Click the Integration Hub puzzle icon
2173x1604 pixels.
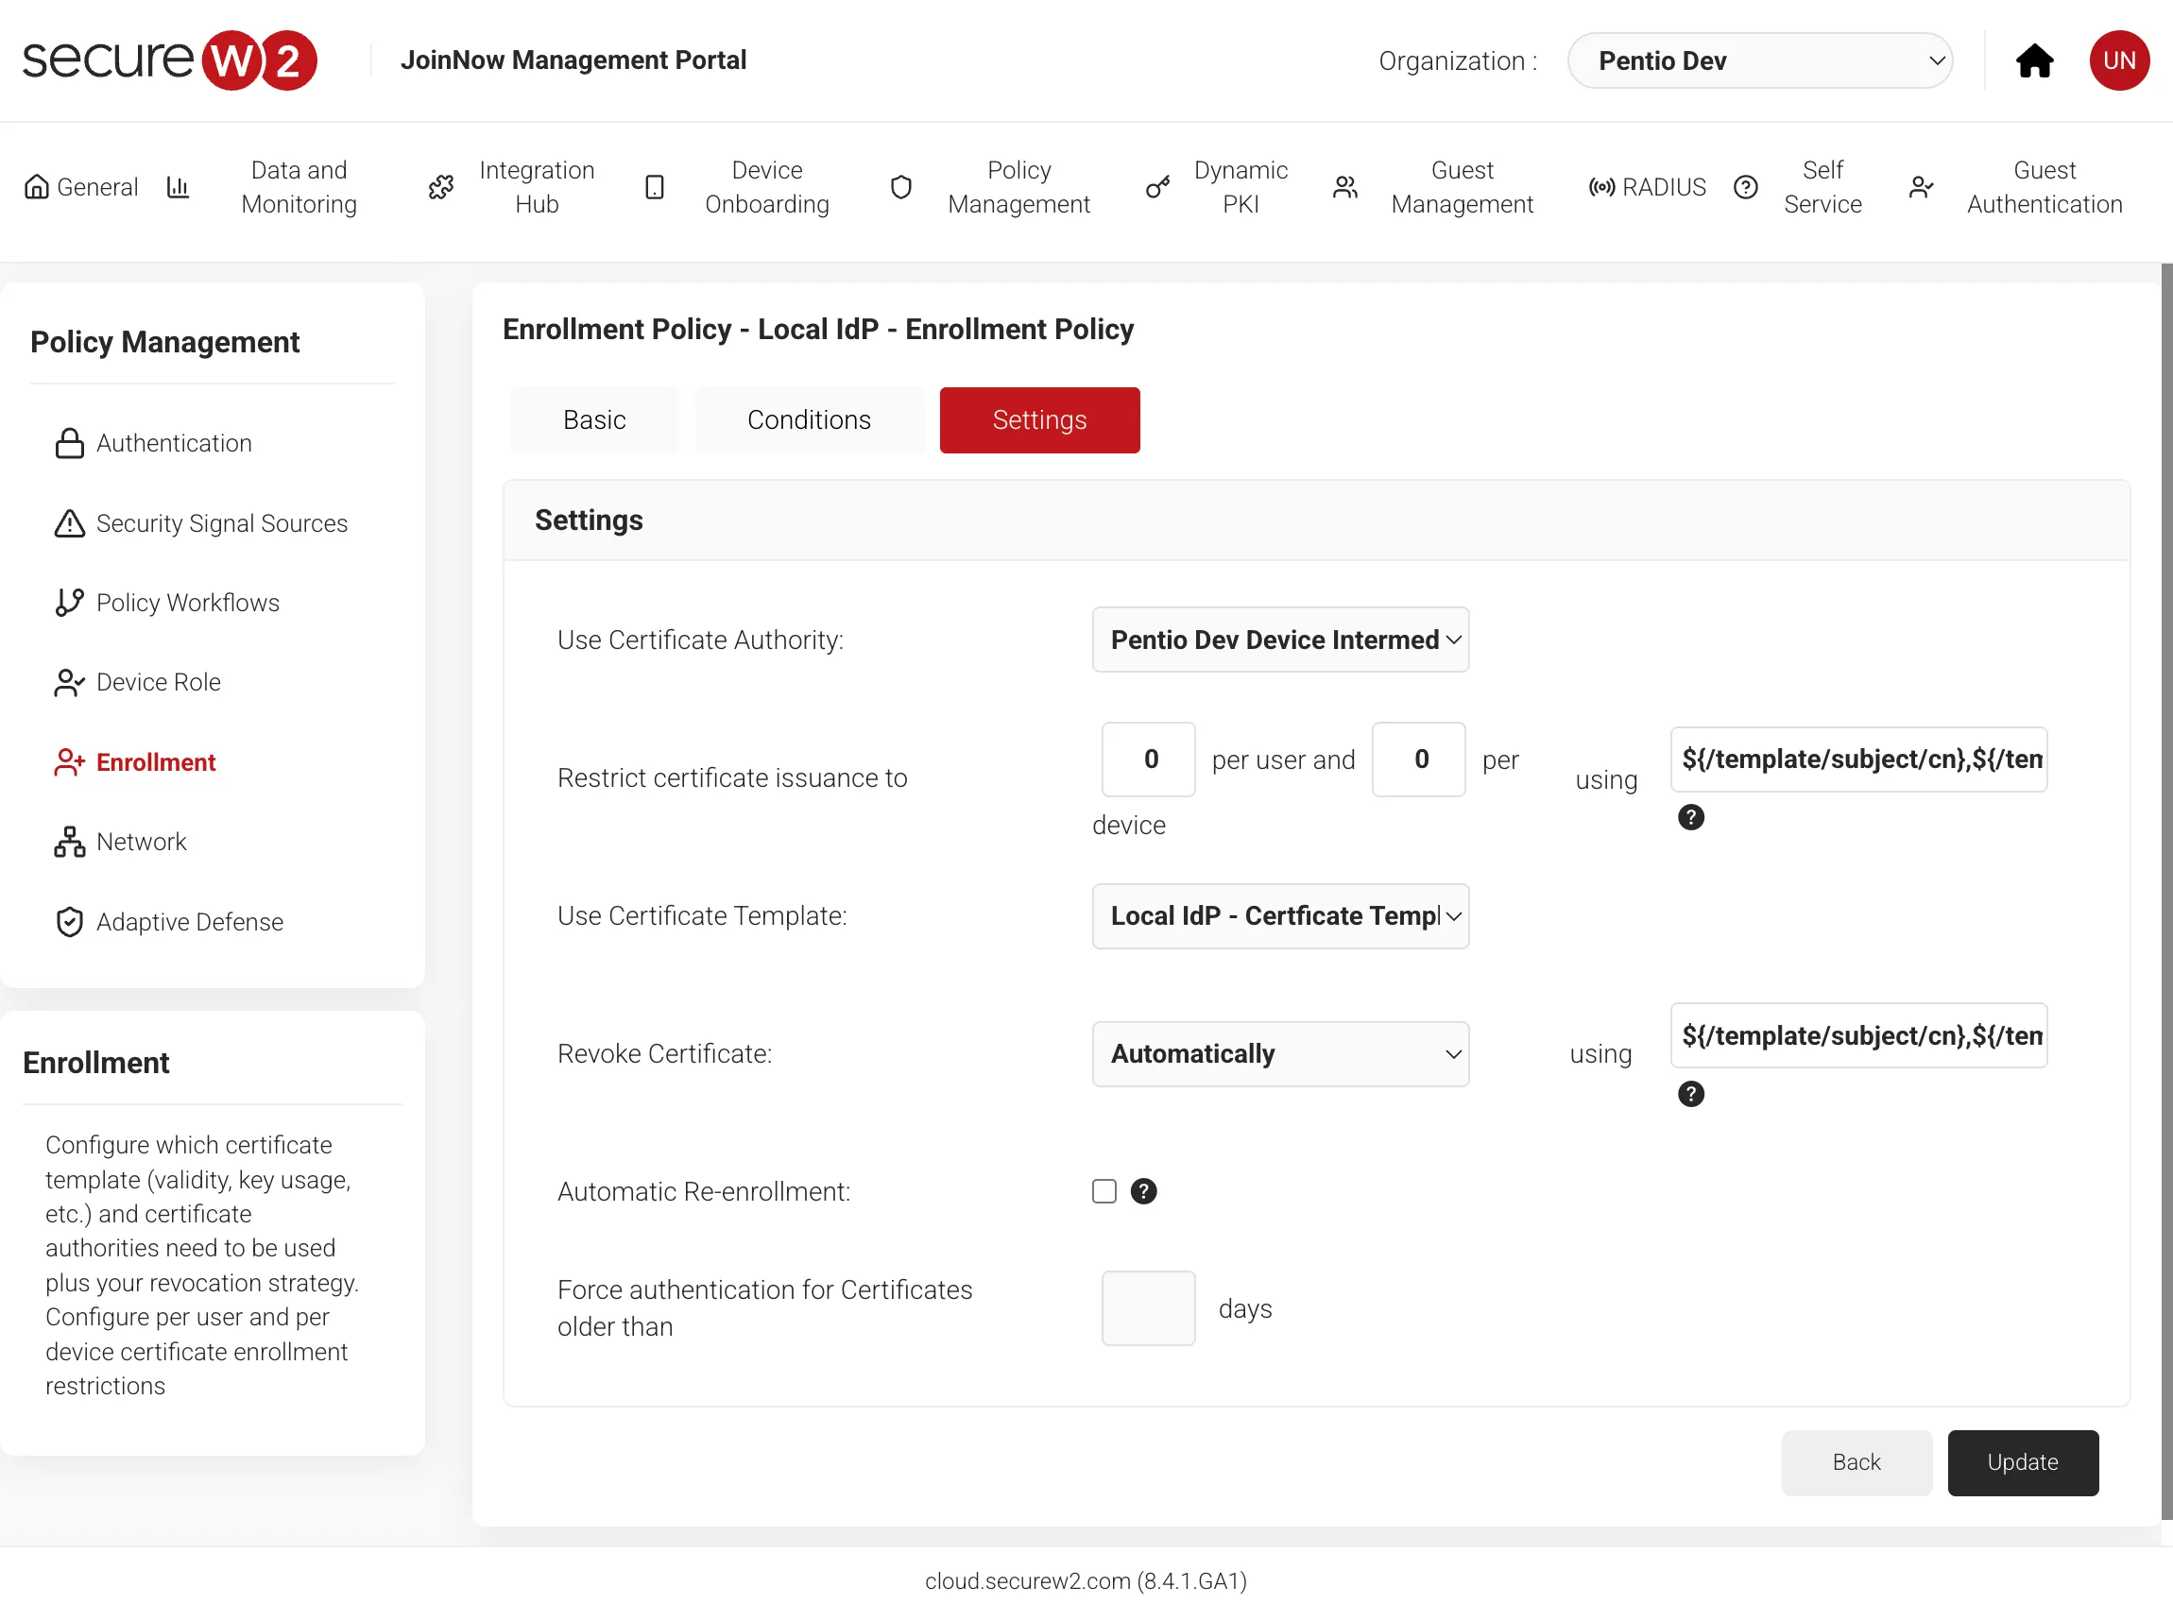pos(441,186)
